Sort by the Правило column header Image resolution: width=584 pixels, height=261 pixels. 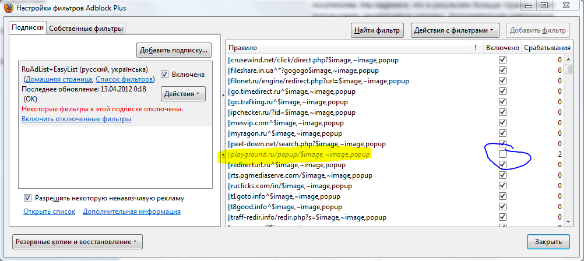coord(346,48)
